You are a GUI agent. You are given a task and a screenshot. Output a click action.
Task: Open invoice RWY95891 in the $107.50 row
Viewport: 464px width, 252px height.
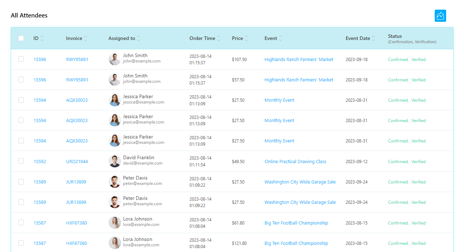pos(77,60)
